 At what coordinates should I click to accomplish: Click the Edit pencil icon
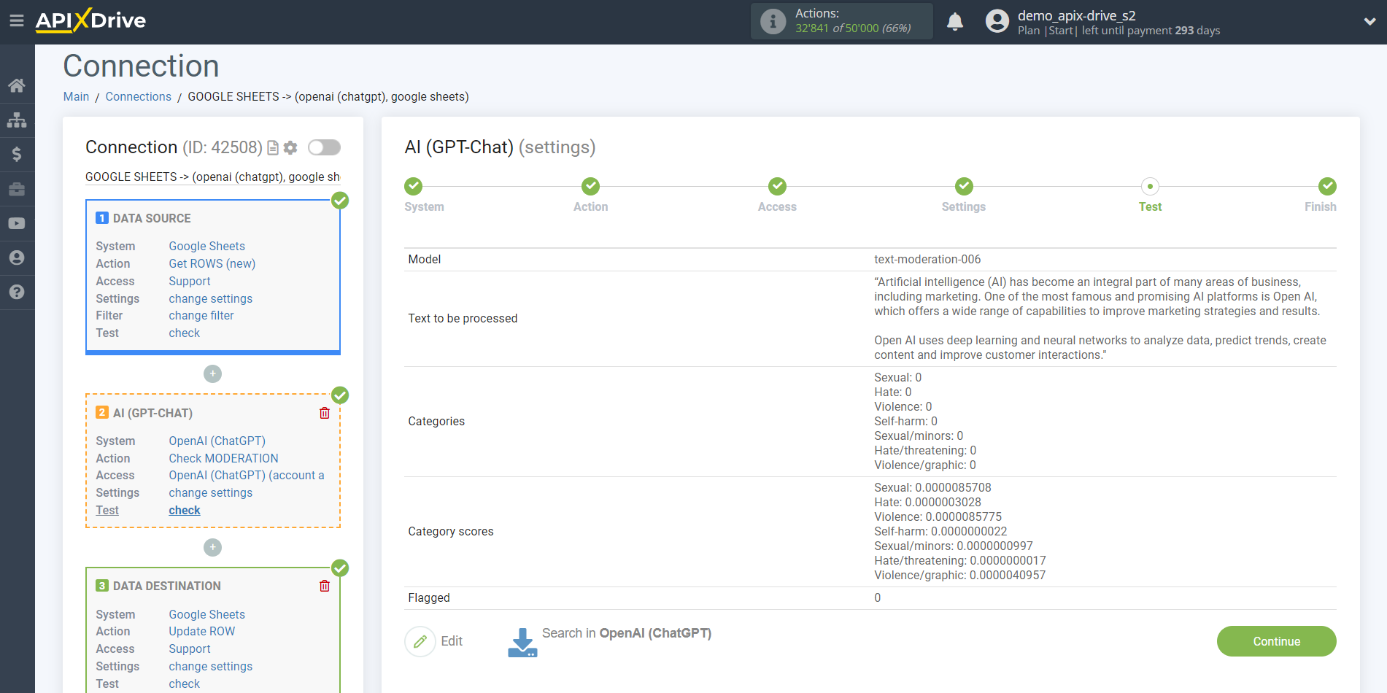coord(420,642)
